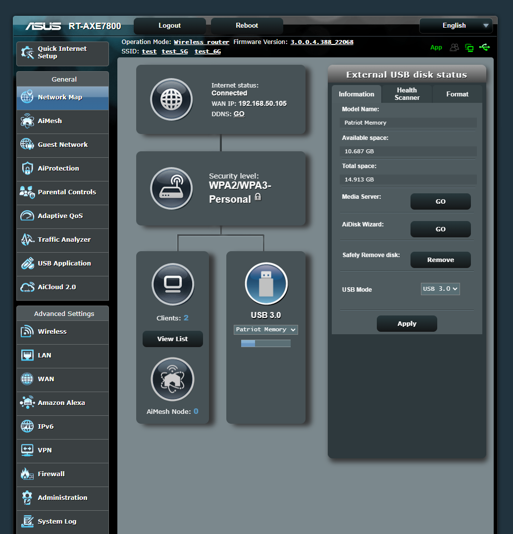Click the Clients computer icon
This screenshot has height=534, width=513.
click(173, 284)
